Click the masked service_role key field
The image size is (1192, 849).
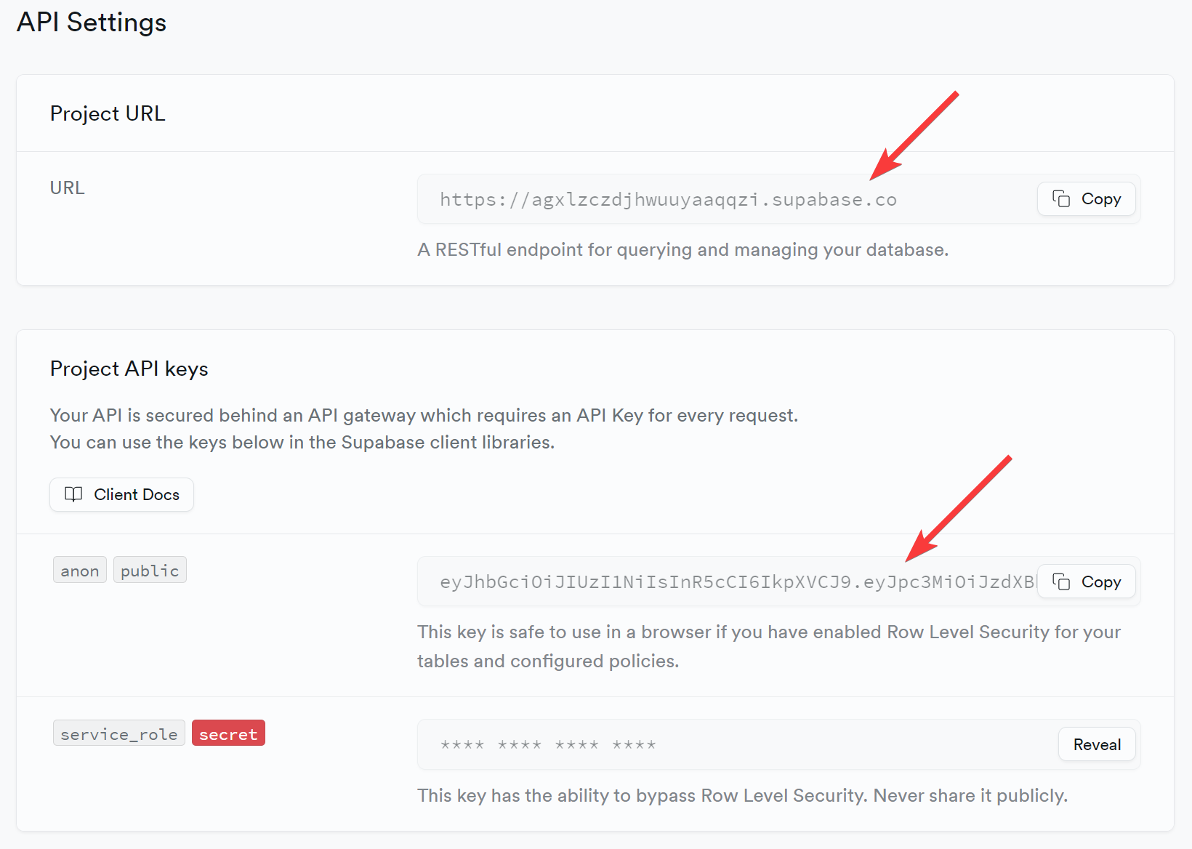pyautogui.click(x=778, y=744)
